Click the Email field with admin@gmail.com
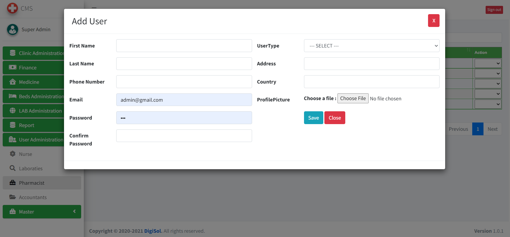The height and width of the screenshot is (237, 510). click(184, 100)
